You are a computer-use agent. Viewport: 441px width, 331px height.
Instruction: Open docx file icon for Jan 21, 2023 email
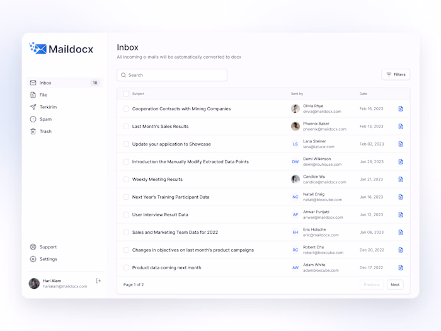401,179
